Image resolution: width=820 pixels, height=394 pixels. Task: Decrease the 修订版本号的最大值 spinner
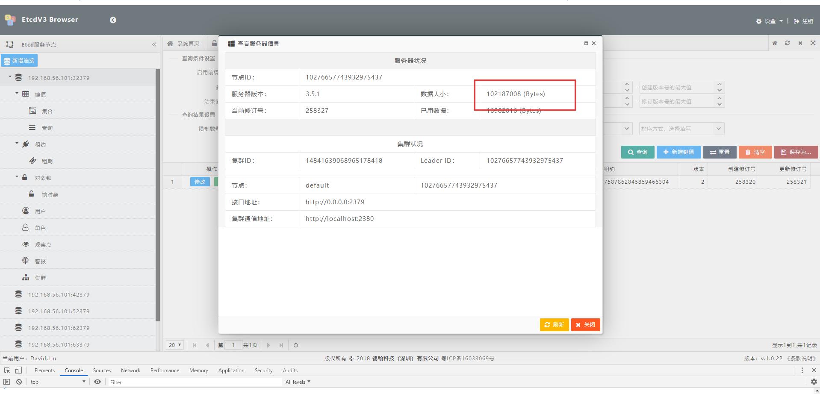coord(720,104)
